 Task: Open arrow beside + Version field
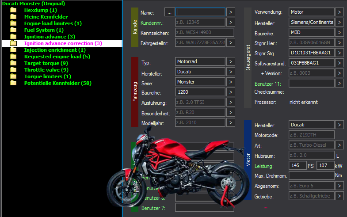[x=339, y=73]
